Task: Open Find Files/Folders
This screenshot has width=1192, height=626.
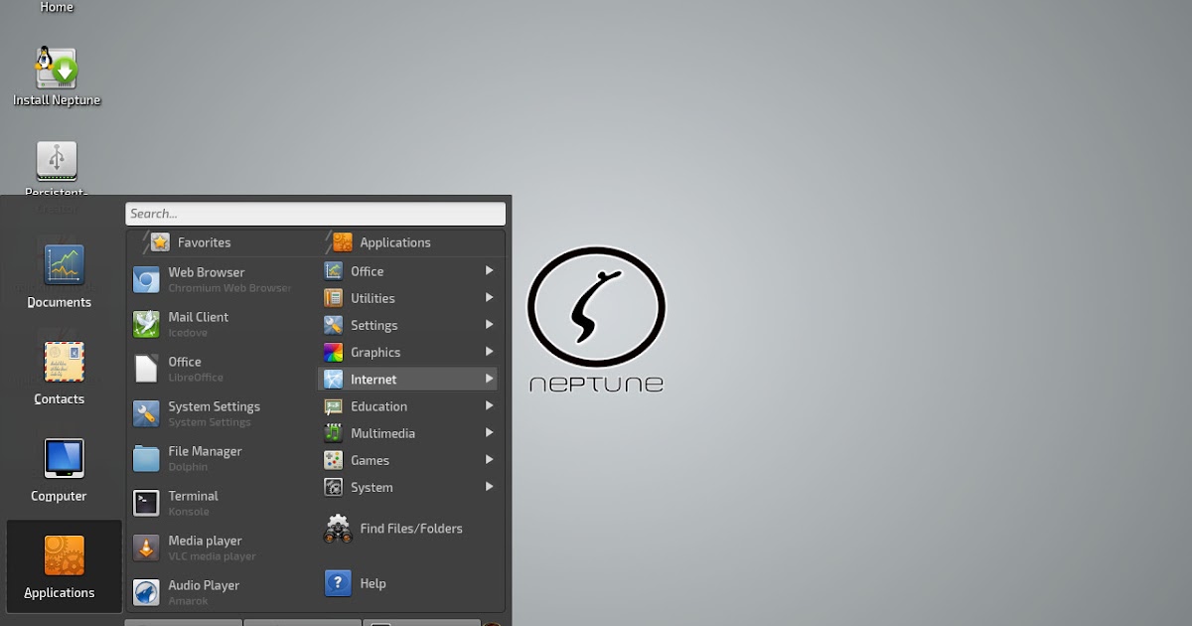Action: click(x=409, y=528)
